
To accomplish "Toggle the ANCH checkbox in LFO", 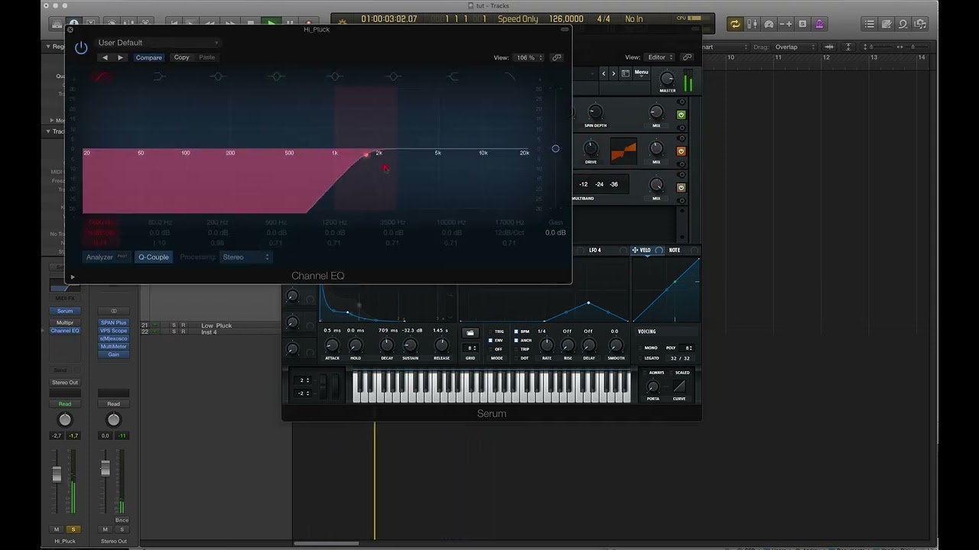I will tap(516, 341).
